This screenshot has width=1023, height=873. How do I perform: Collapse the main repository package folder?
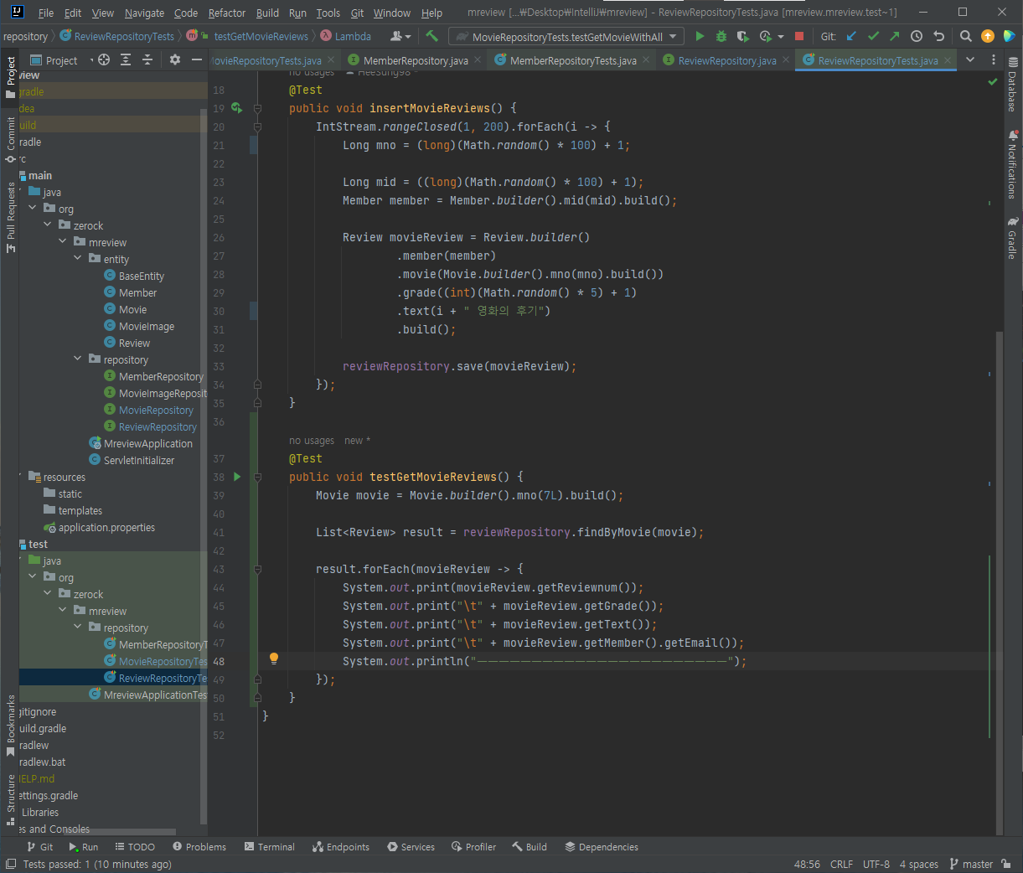coord(78,359)
